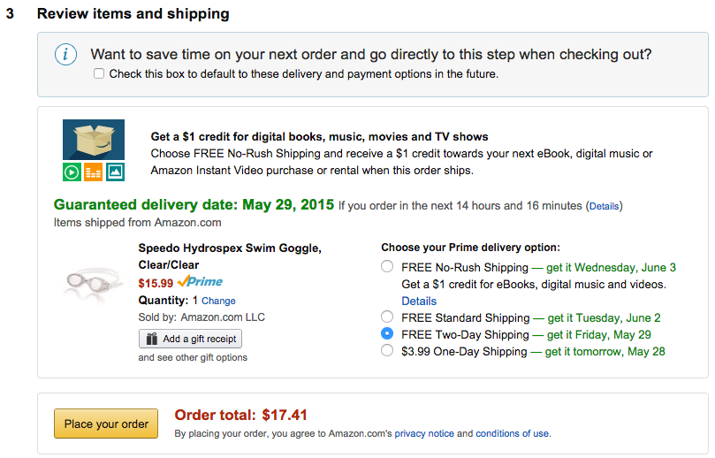Click the gift icon on gift receipt button

point(151,339)
